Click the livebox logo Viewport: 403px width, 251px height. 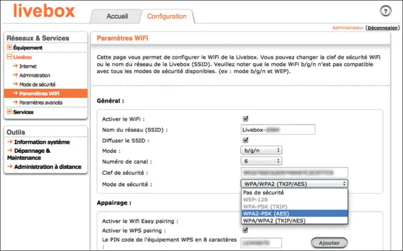(x=44, y=11)
